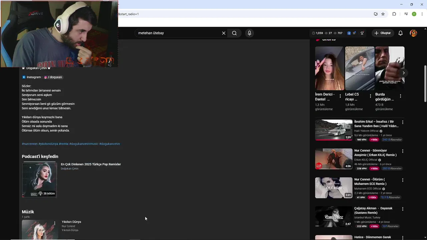Open Hatice Dönmemen Gerek video title
Screen dimensions: 427x240
(x=373, y=237)
